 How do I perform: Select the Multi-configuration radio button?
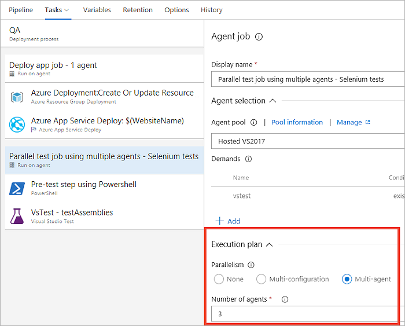(262, 279)
